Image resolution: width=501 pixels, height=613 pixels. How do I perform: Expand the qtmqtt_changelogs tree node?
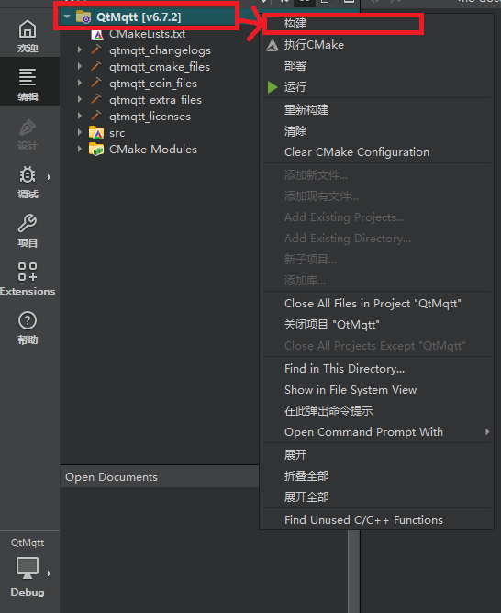pos(80,50)
